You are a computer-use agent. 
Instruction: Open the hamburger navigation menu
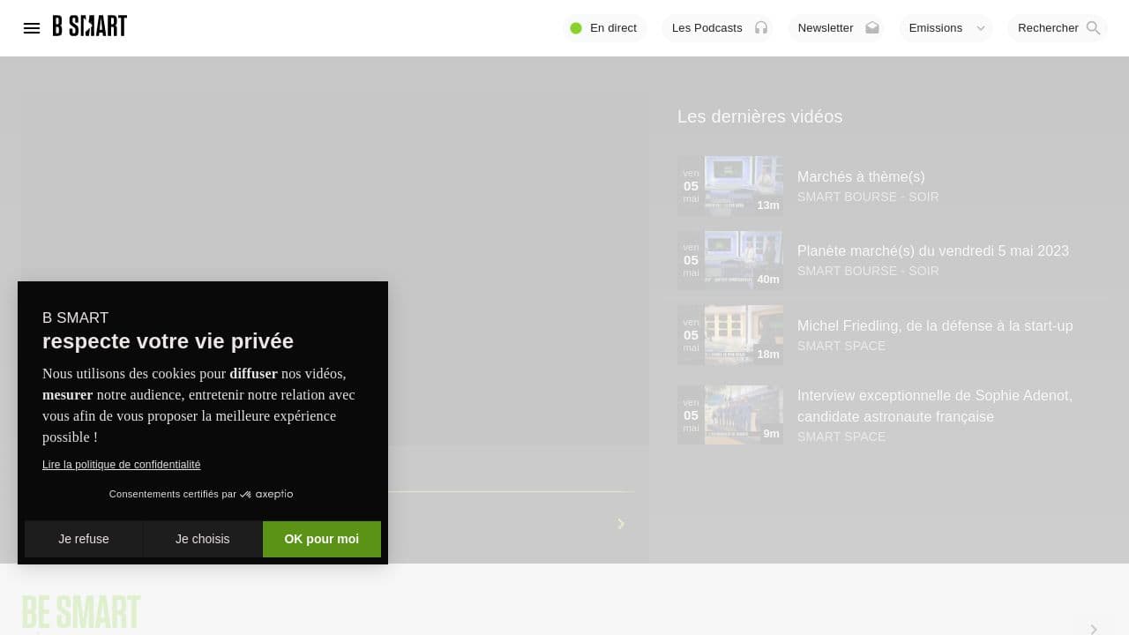(x=32, y=28)
